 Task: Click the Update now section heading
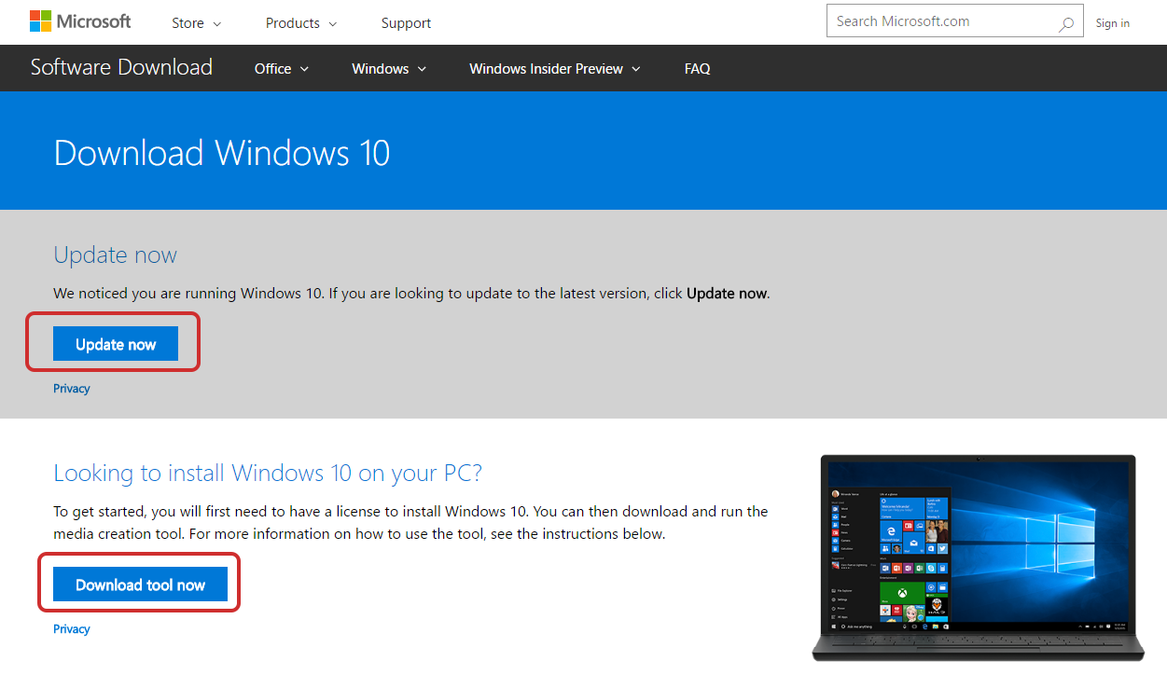point(115,255)
